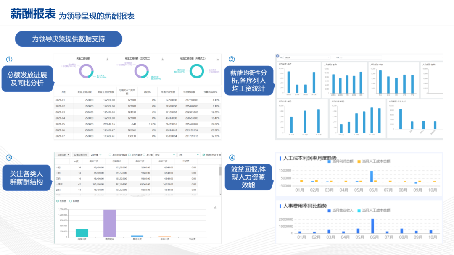Image resolution: width=454 pixels, height=255 pixels.
Task: Click the 年度剩余额 column header
Action: point(189,92)
